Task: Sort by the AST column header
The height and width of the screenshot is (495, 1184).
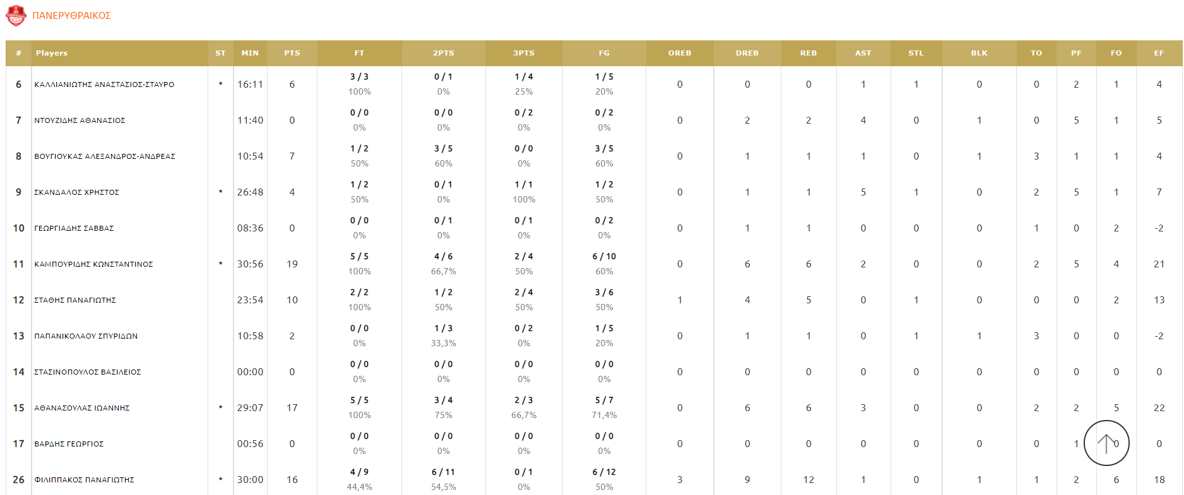Action: pos(863,53)
